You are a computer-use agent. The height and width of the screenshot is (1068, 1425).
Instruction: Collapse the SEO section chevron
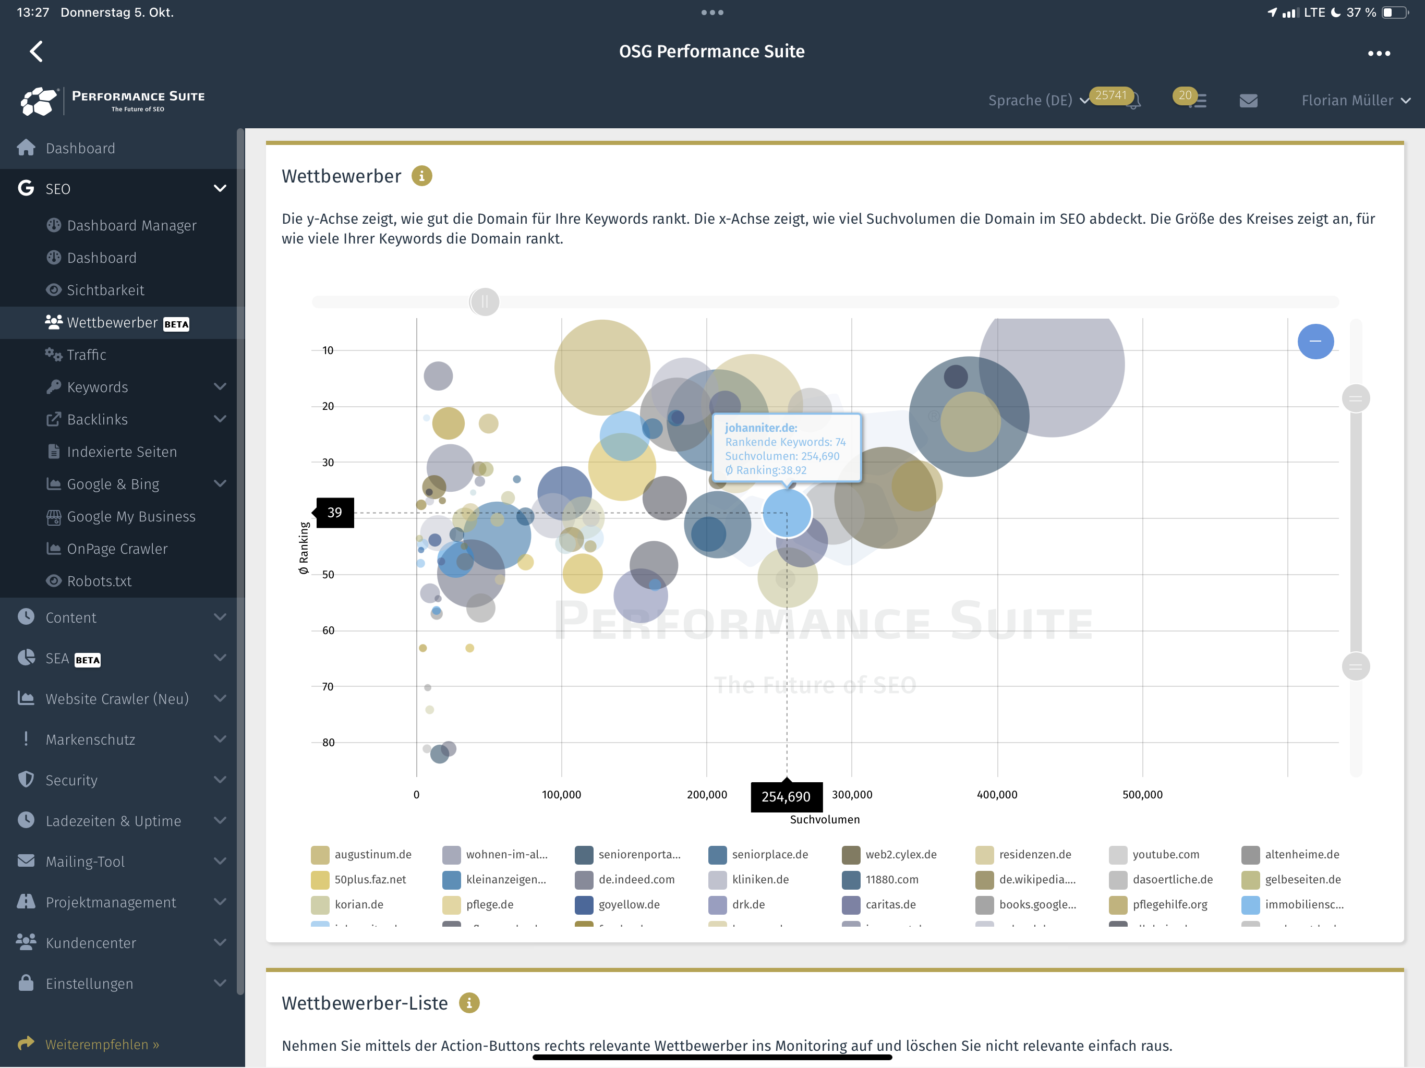pos(220,188)
